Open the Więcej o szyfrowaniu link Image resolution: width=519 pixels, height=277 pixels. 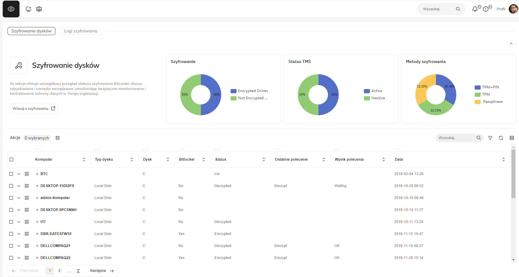(34, 109)
